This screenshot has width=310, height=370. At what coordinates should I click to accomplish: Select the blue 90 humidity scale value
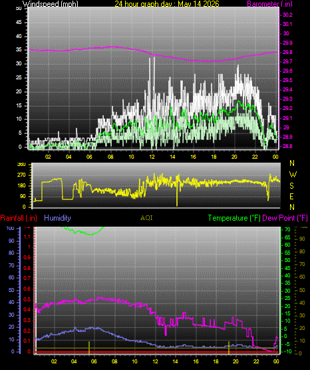point(11,241)
